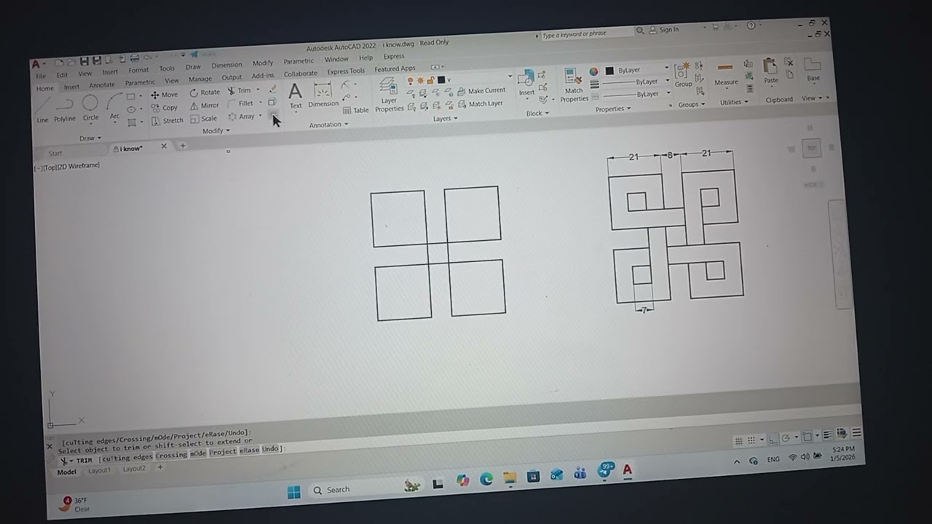Click Sign In link

click(668, 30)
